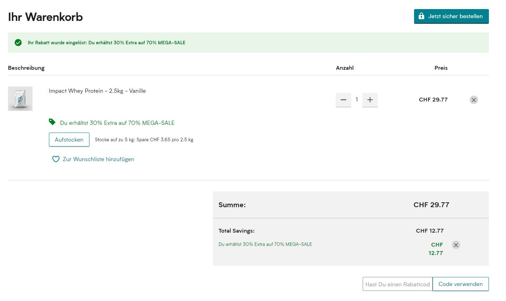506x301 pixels.
Task: Click the Beschreibung column header
Action: tap(26, 68)
